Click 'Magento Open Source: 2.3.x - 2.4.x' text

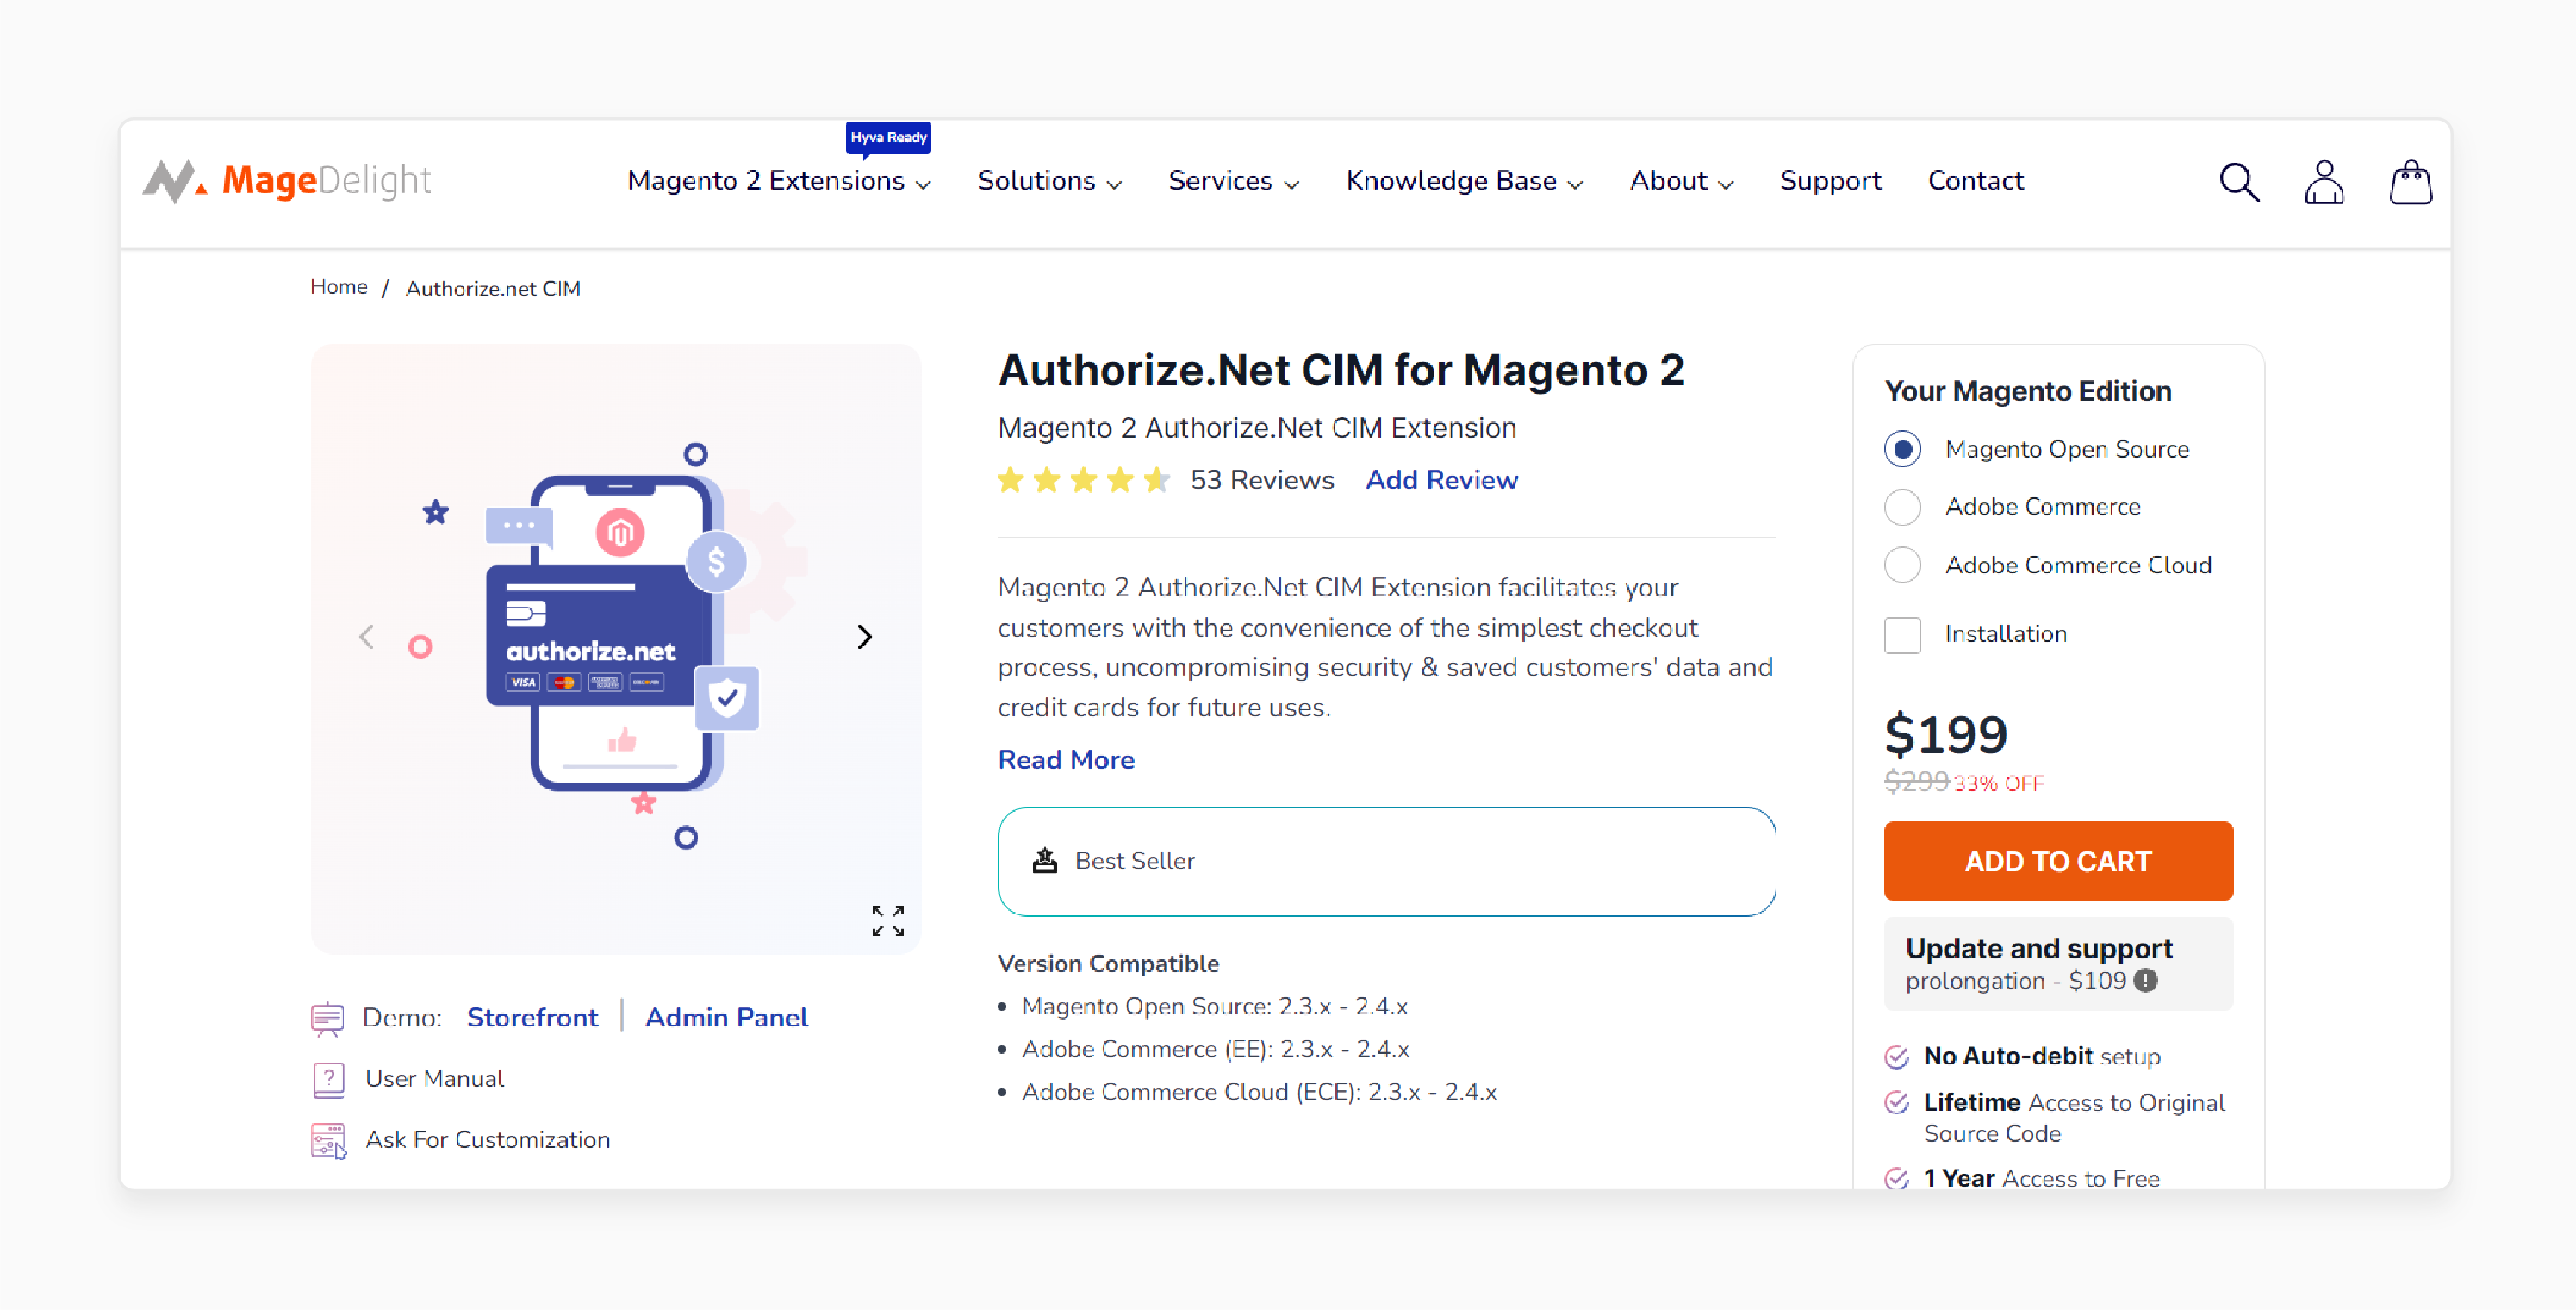tap(1214, 1007)
